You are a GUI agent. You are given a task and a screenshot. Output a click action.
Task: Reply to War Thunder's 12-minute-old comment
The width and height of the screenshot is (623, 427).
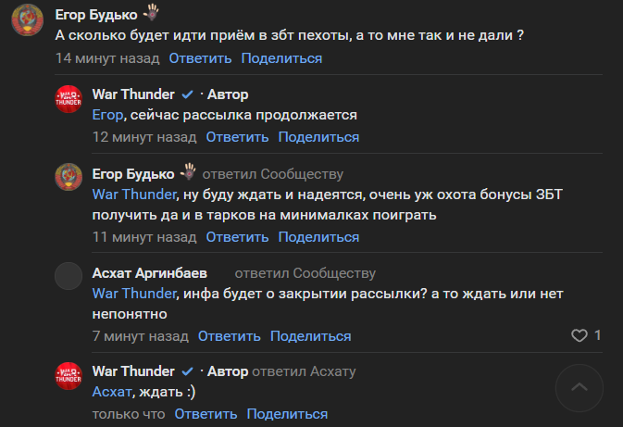(237, 137)
